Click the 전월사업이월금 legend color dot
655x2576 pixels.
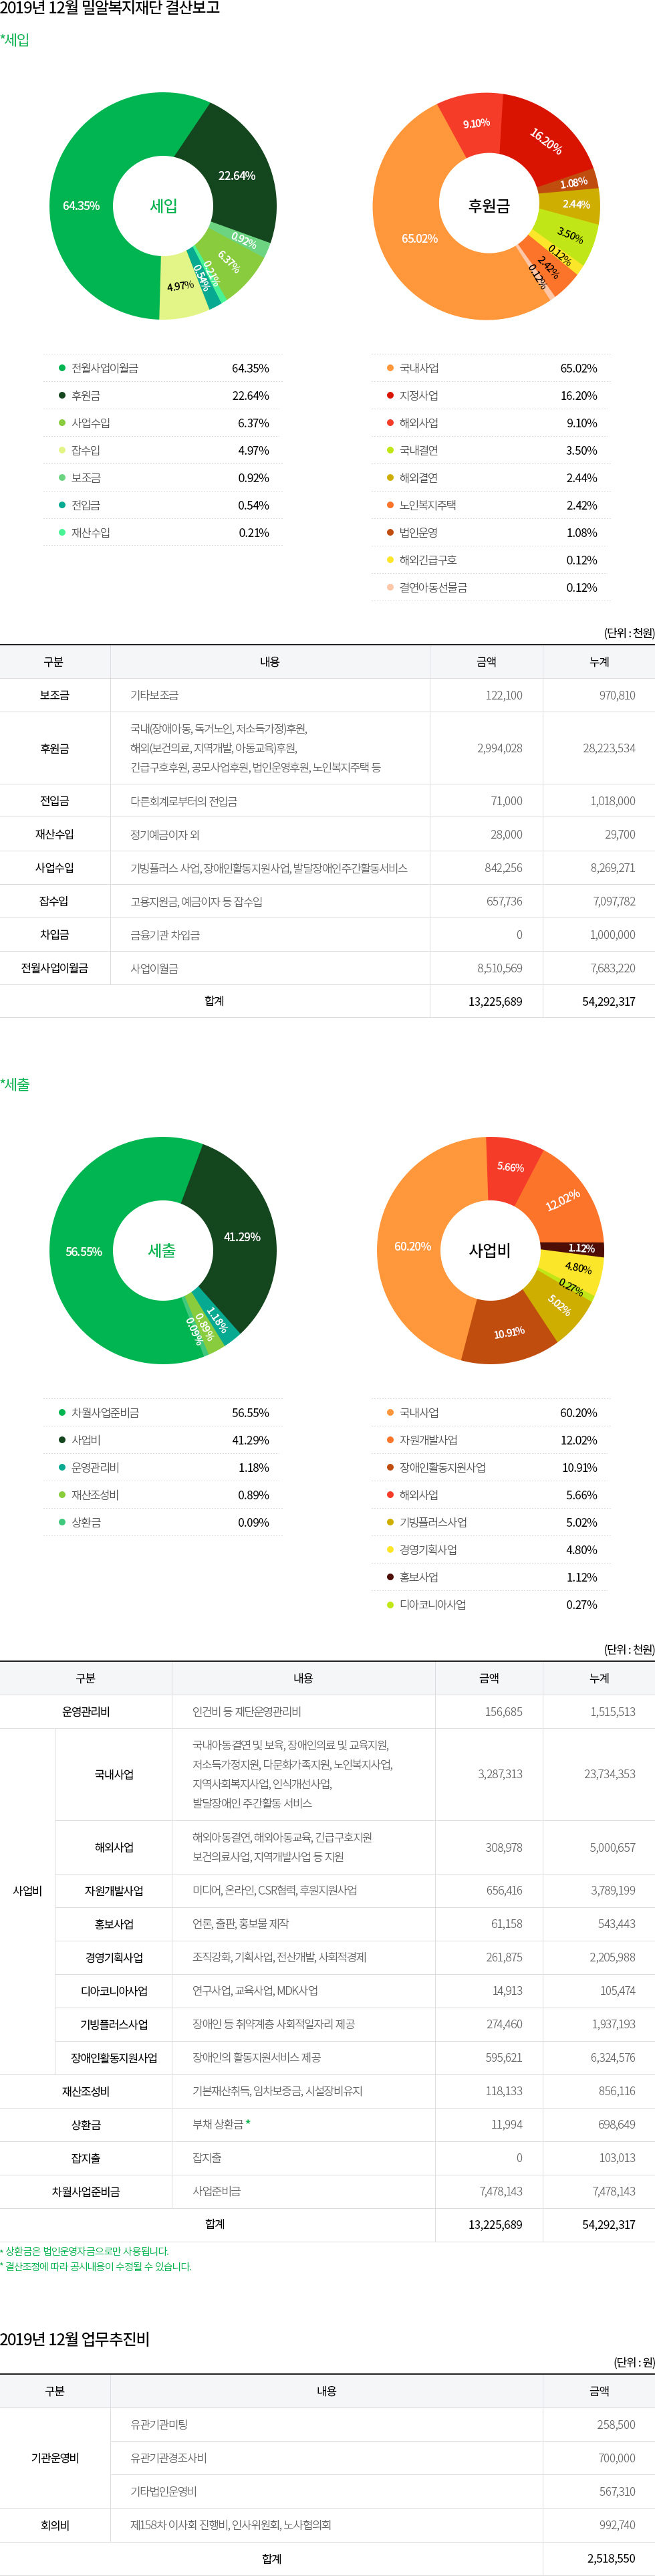62,368
